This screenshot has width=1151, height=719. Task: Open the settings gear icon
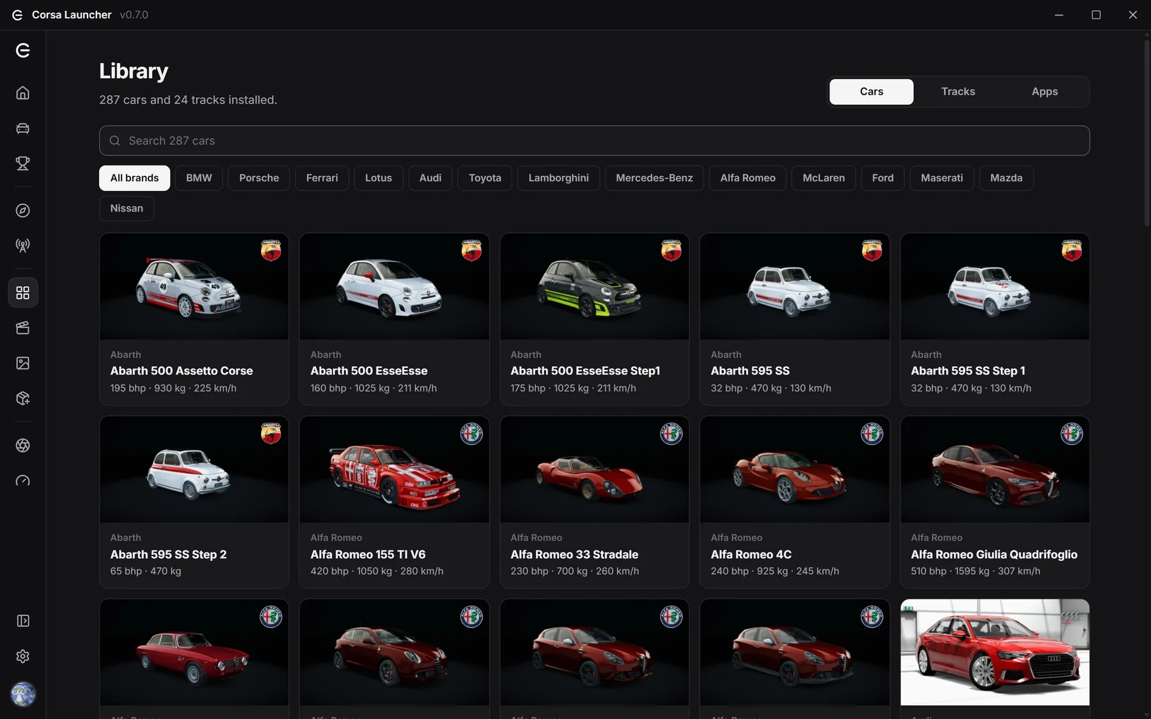23,656
